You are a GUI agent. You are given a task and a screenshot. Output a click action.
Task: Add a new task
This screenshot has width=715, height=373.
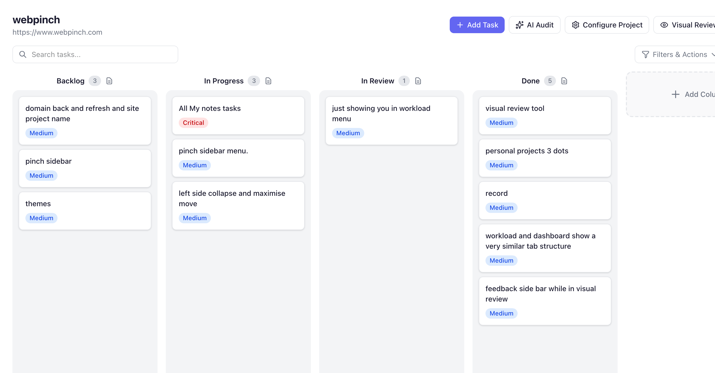pyautogui.click(x=477, y=25)
